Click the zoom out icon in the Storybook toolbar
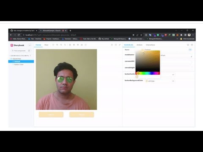 [61, 45]
